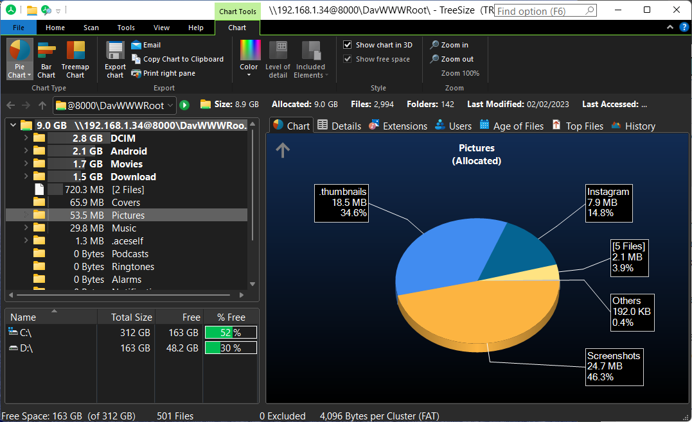Open the Level of detail settings
692x422 pixels.
coord(278,58)
